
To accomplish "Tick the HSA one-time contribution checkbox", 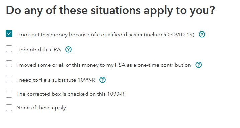I will pyautogui.click(x=9, y=64).
